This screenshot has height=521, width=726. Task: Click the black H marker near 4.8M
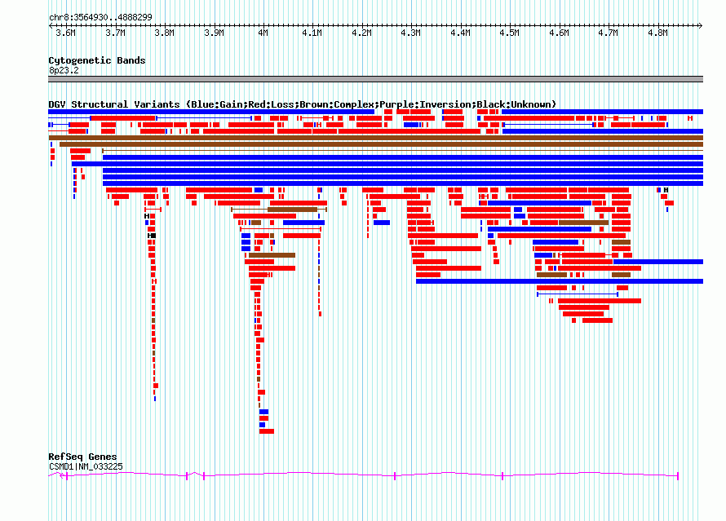pos(666,190)
